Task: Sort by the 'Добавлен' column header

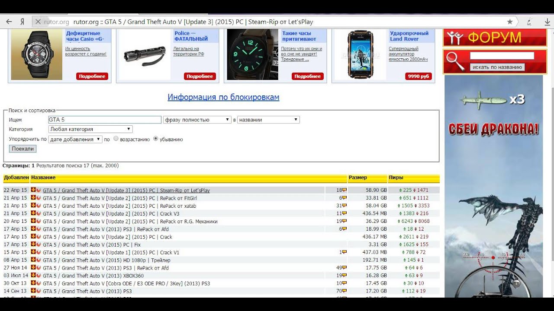Action: [16, 178]
